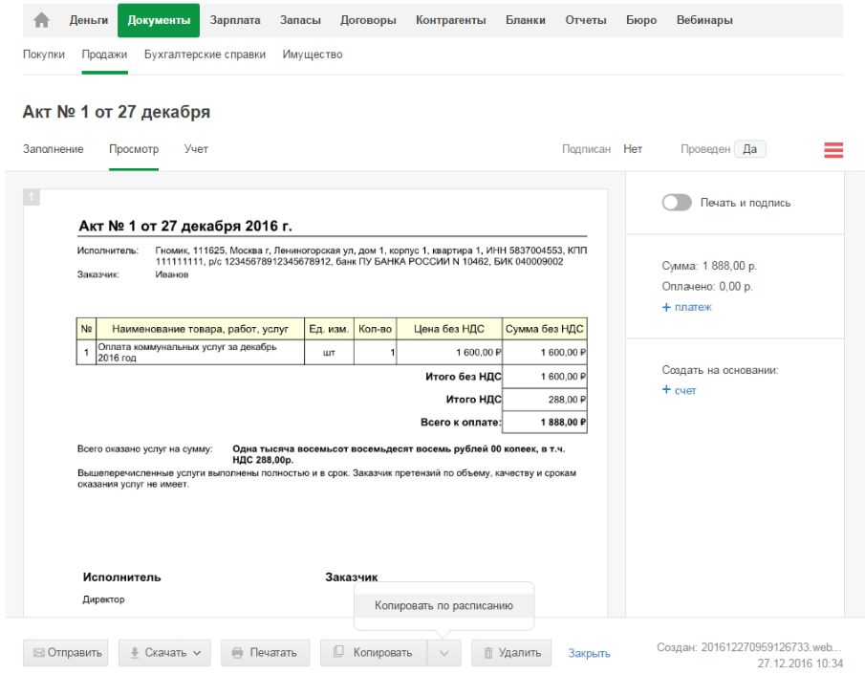
Task: Create an invoice via + счет link
Action: coord(679,390)
